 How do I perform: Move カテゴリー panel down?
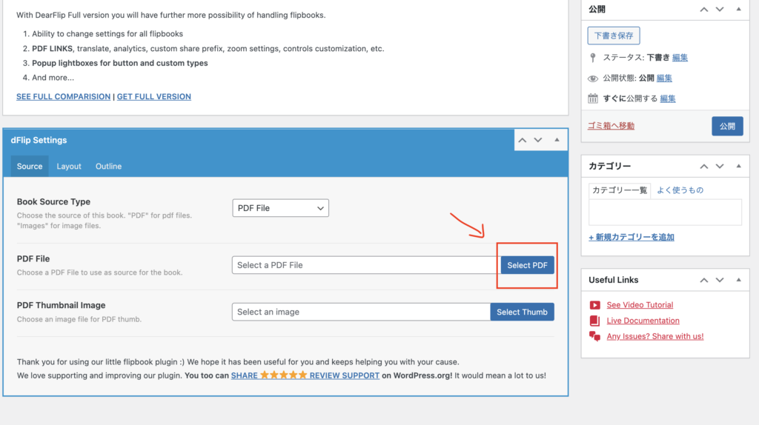[x=720, y=167]
